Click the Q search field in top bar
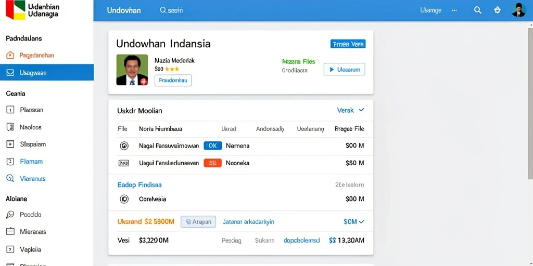The height and width of the screenshot is (266, 533). [x=172, y=10]
